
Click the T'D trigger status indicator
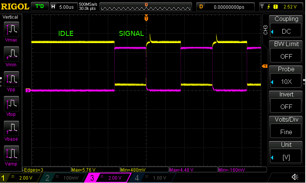pyautogui.click(x=39, y=6)
